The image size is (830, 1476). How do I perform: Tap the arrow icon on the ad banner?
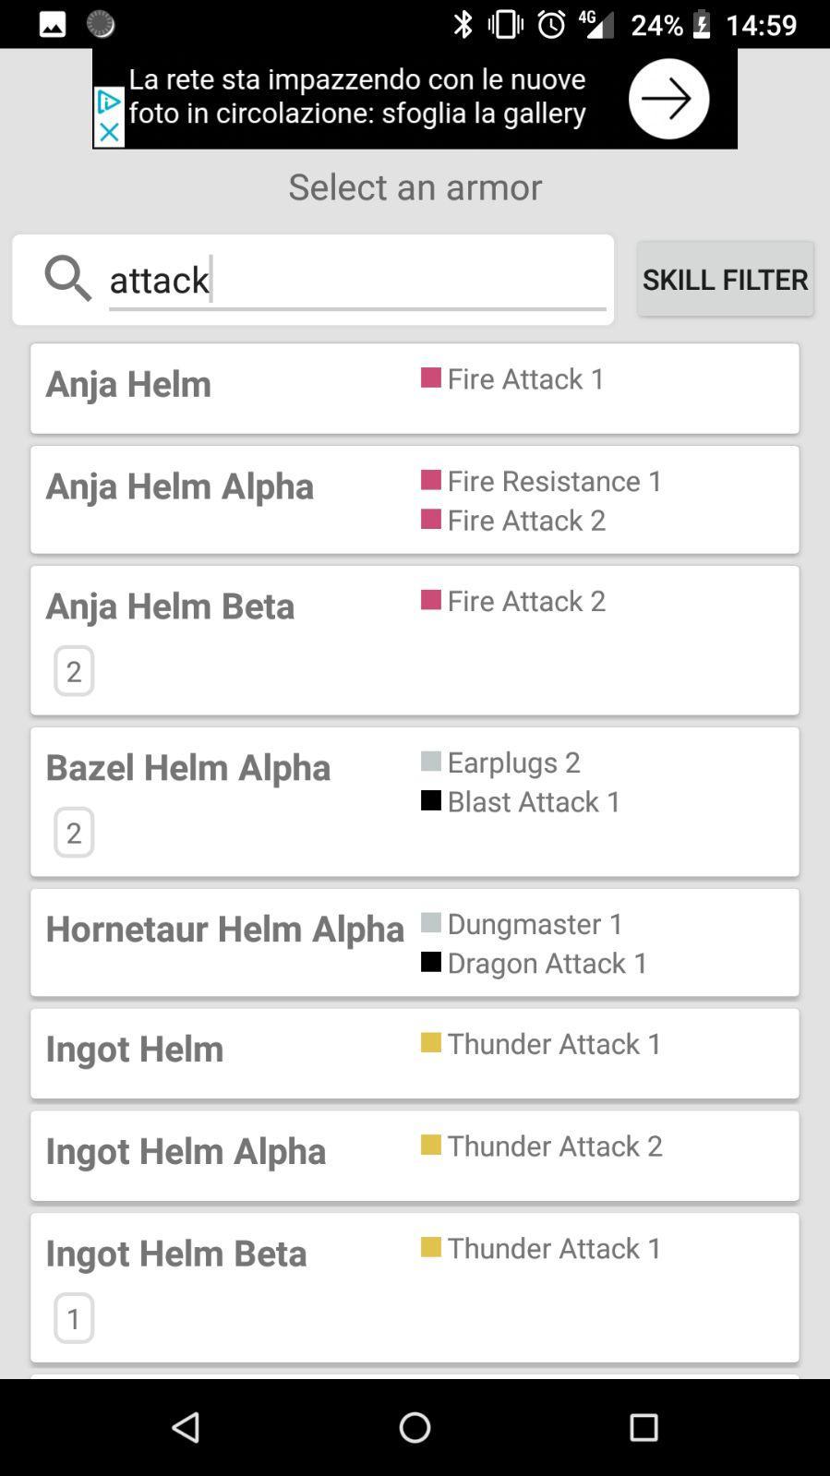point(668,97)
